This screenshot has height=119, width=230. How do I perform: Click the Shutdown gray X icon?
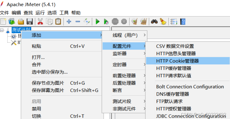point(124,22)
